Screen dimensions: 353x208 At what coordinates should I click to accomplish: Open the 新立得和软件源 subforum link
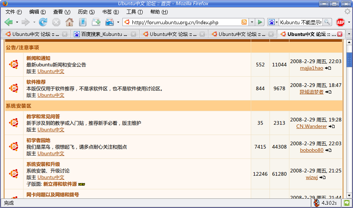60,184
